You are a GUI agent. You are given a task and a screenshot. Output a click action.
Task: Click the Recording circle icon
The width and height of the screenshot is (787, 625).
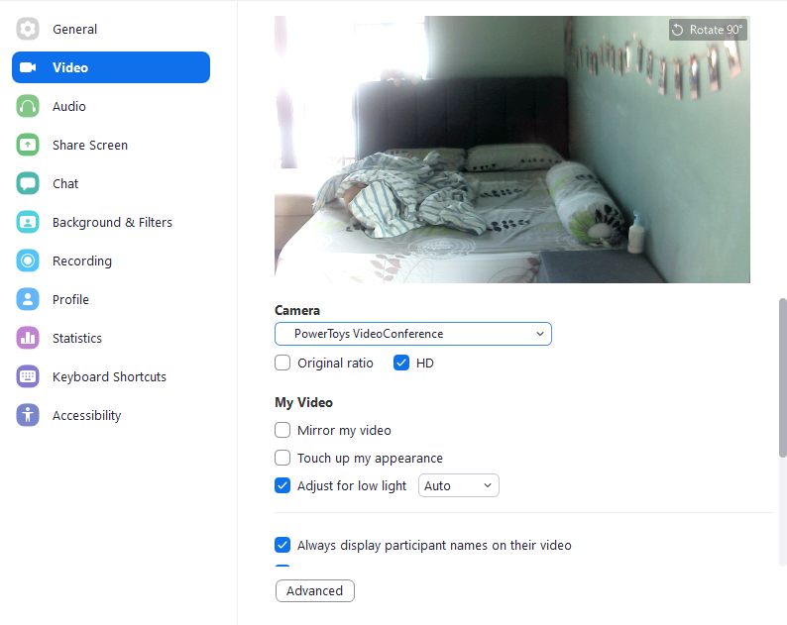(x=28, y=260)
